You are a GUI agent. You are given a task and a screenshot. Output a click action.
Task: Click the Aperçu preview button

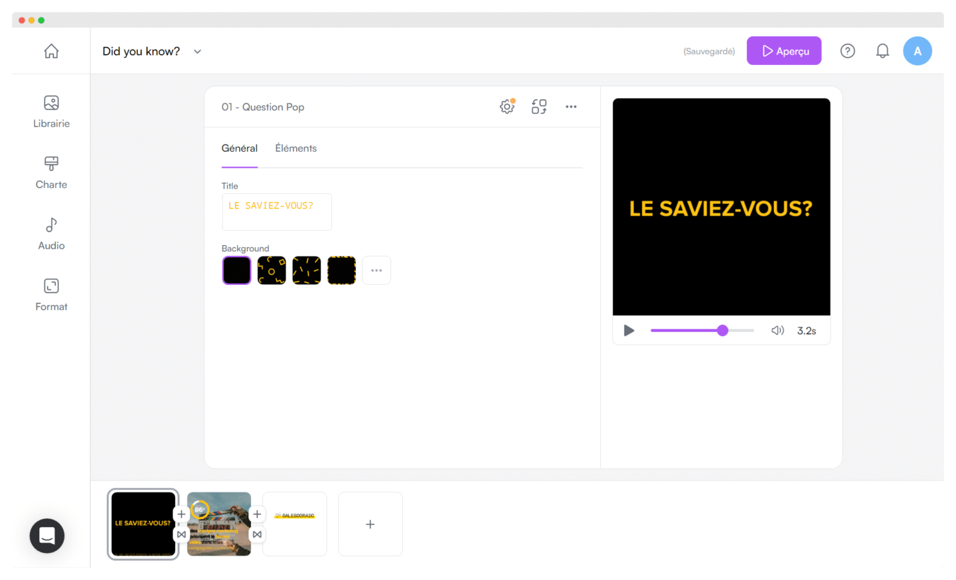click(x=784, y=51)
